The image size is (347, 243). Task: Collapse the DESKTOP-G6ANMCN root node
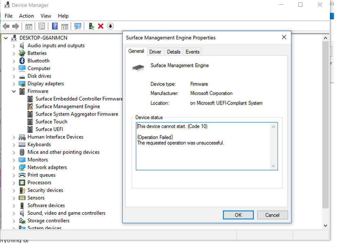coord(6,38)
